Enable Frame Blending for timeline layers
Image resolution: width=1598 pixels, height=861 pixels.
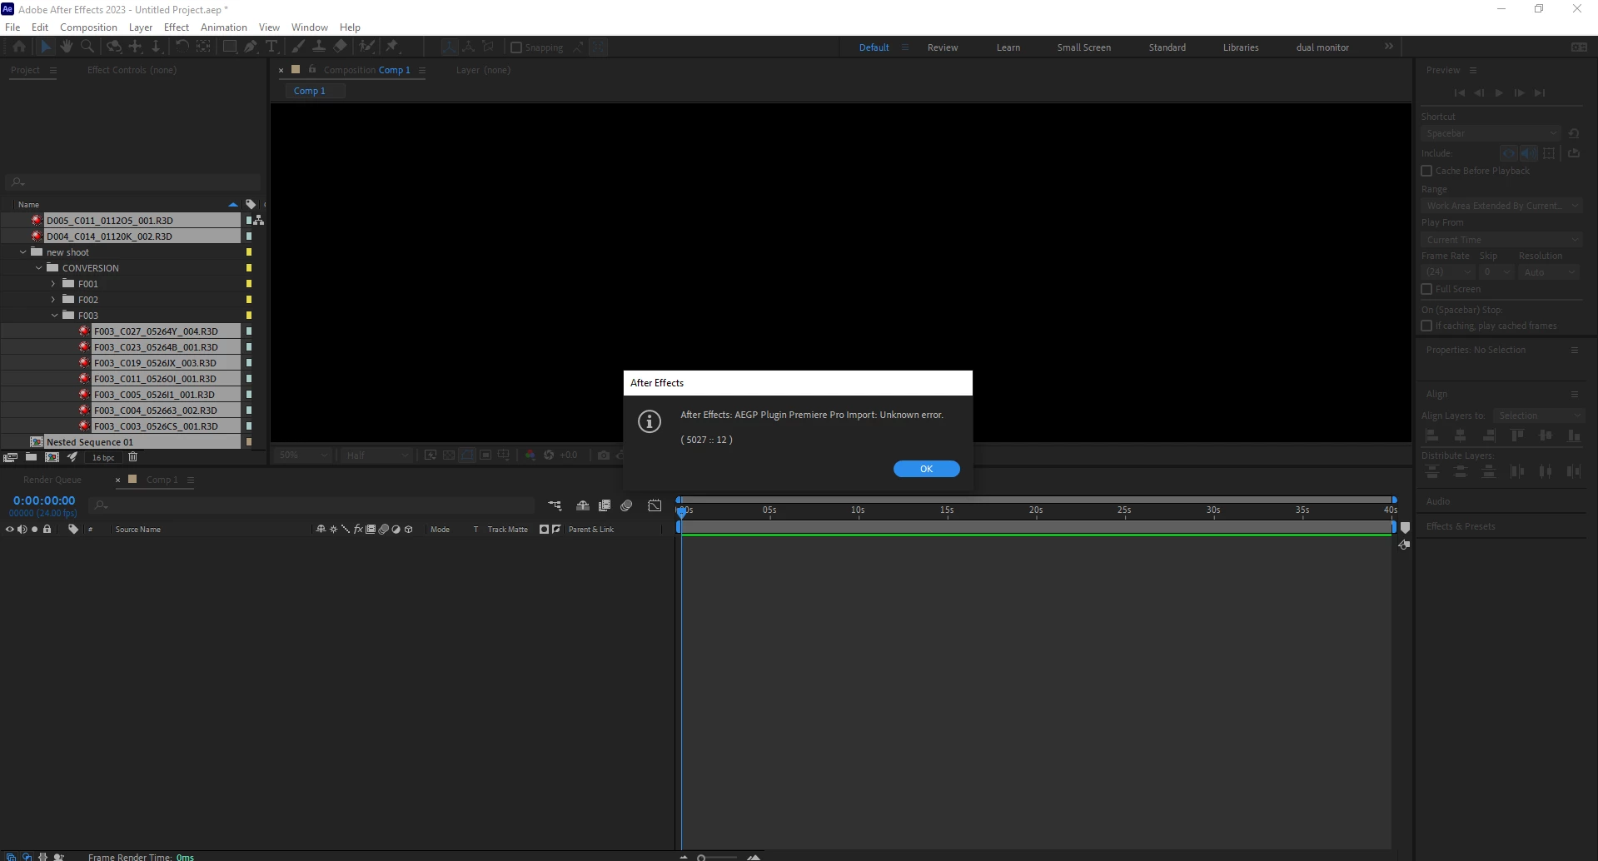[x=605, y=505]
